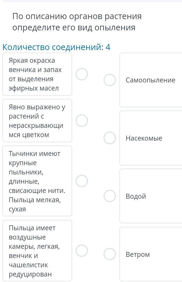Toggle the circle left of 'Самоопыление'

coord(110,80)
